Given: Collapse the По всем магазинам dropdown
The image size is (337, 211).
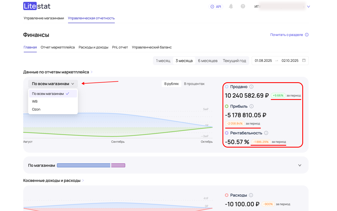Looking at the screenshot, I should [53, 84].
